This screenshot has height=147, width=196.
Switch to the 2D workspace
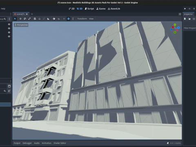[x=71, y=9]
